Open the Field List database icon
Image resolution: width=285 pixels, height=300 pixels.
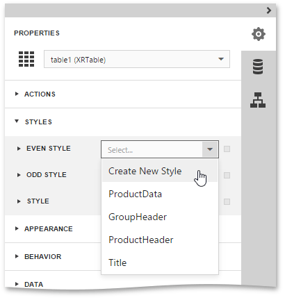(x=258, y=67)
